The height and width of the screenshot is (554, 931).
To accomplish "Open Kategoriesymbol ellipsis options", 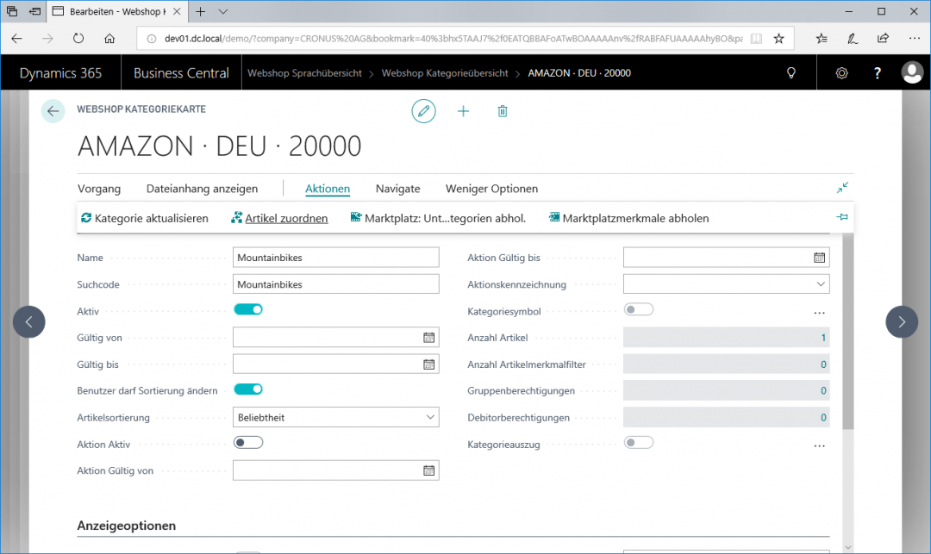I will (x=820, y=313).
